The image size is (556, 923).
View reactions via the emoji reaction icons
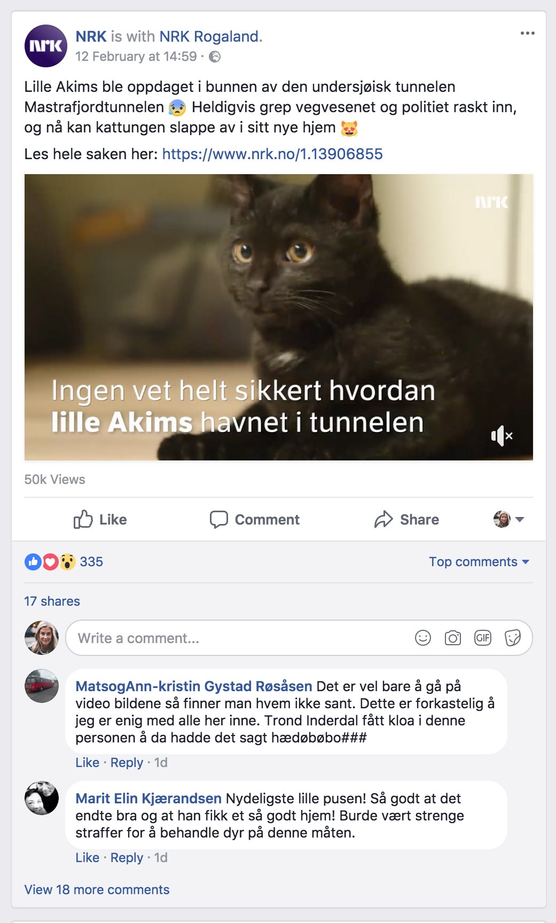tap(50, 562)
